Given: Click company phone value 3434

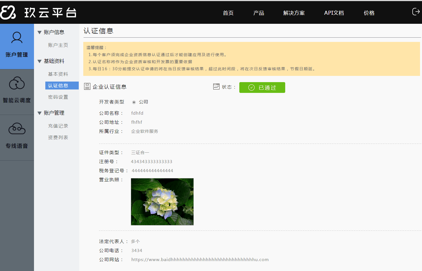Looking at the screenshot, I should [137, 250].
